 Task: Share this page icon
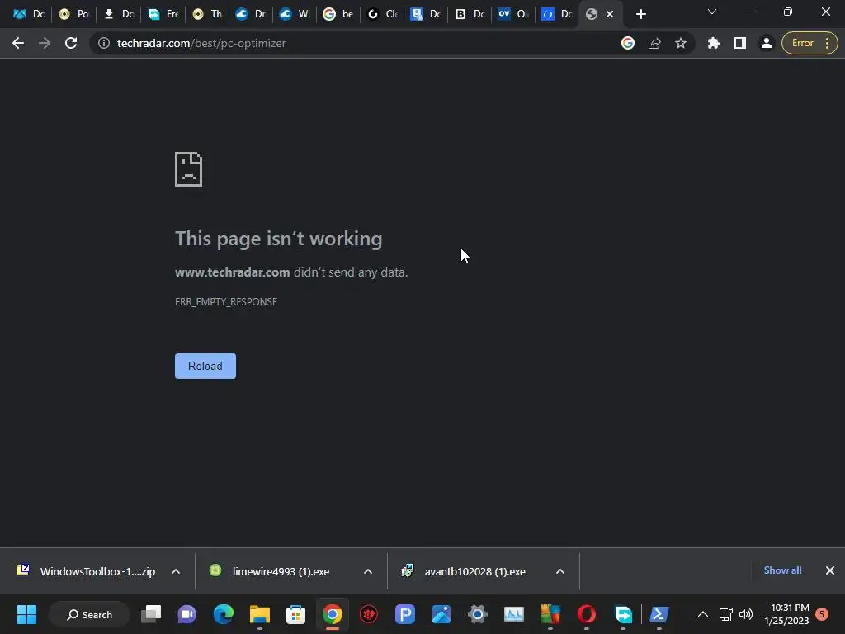pos(654,43)
